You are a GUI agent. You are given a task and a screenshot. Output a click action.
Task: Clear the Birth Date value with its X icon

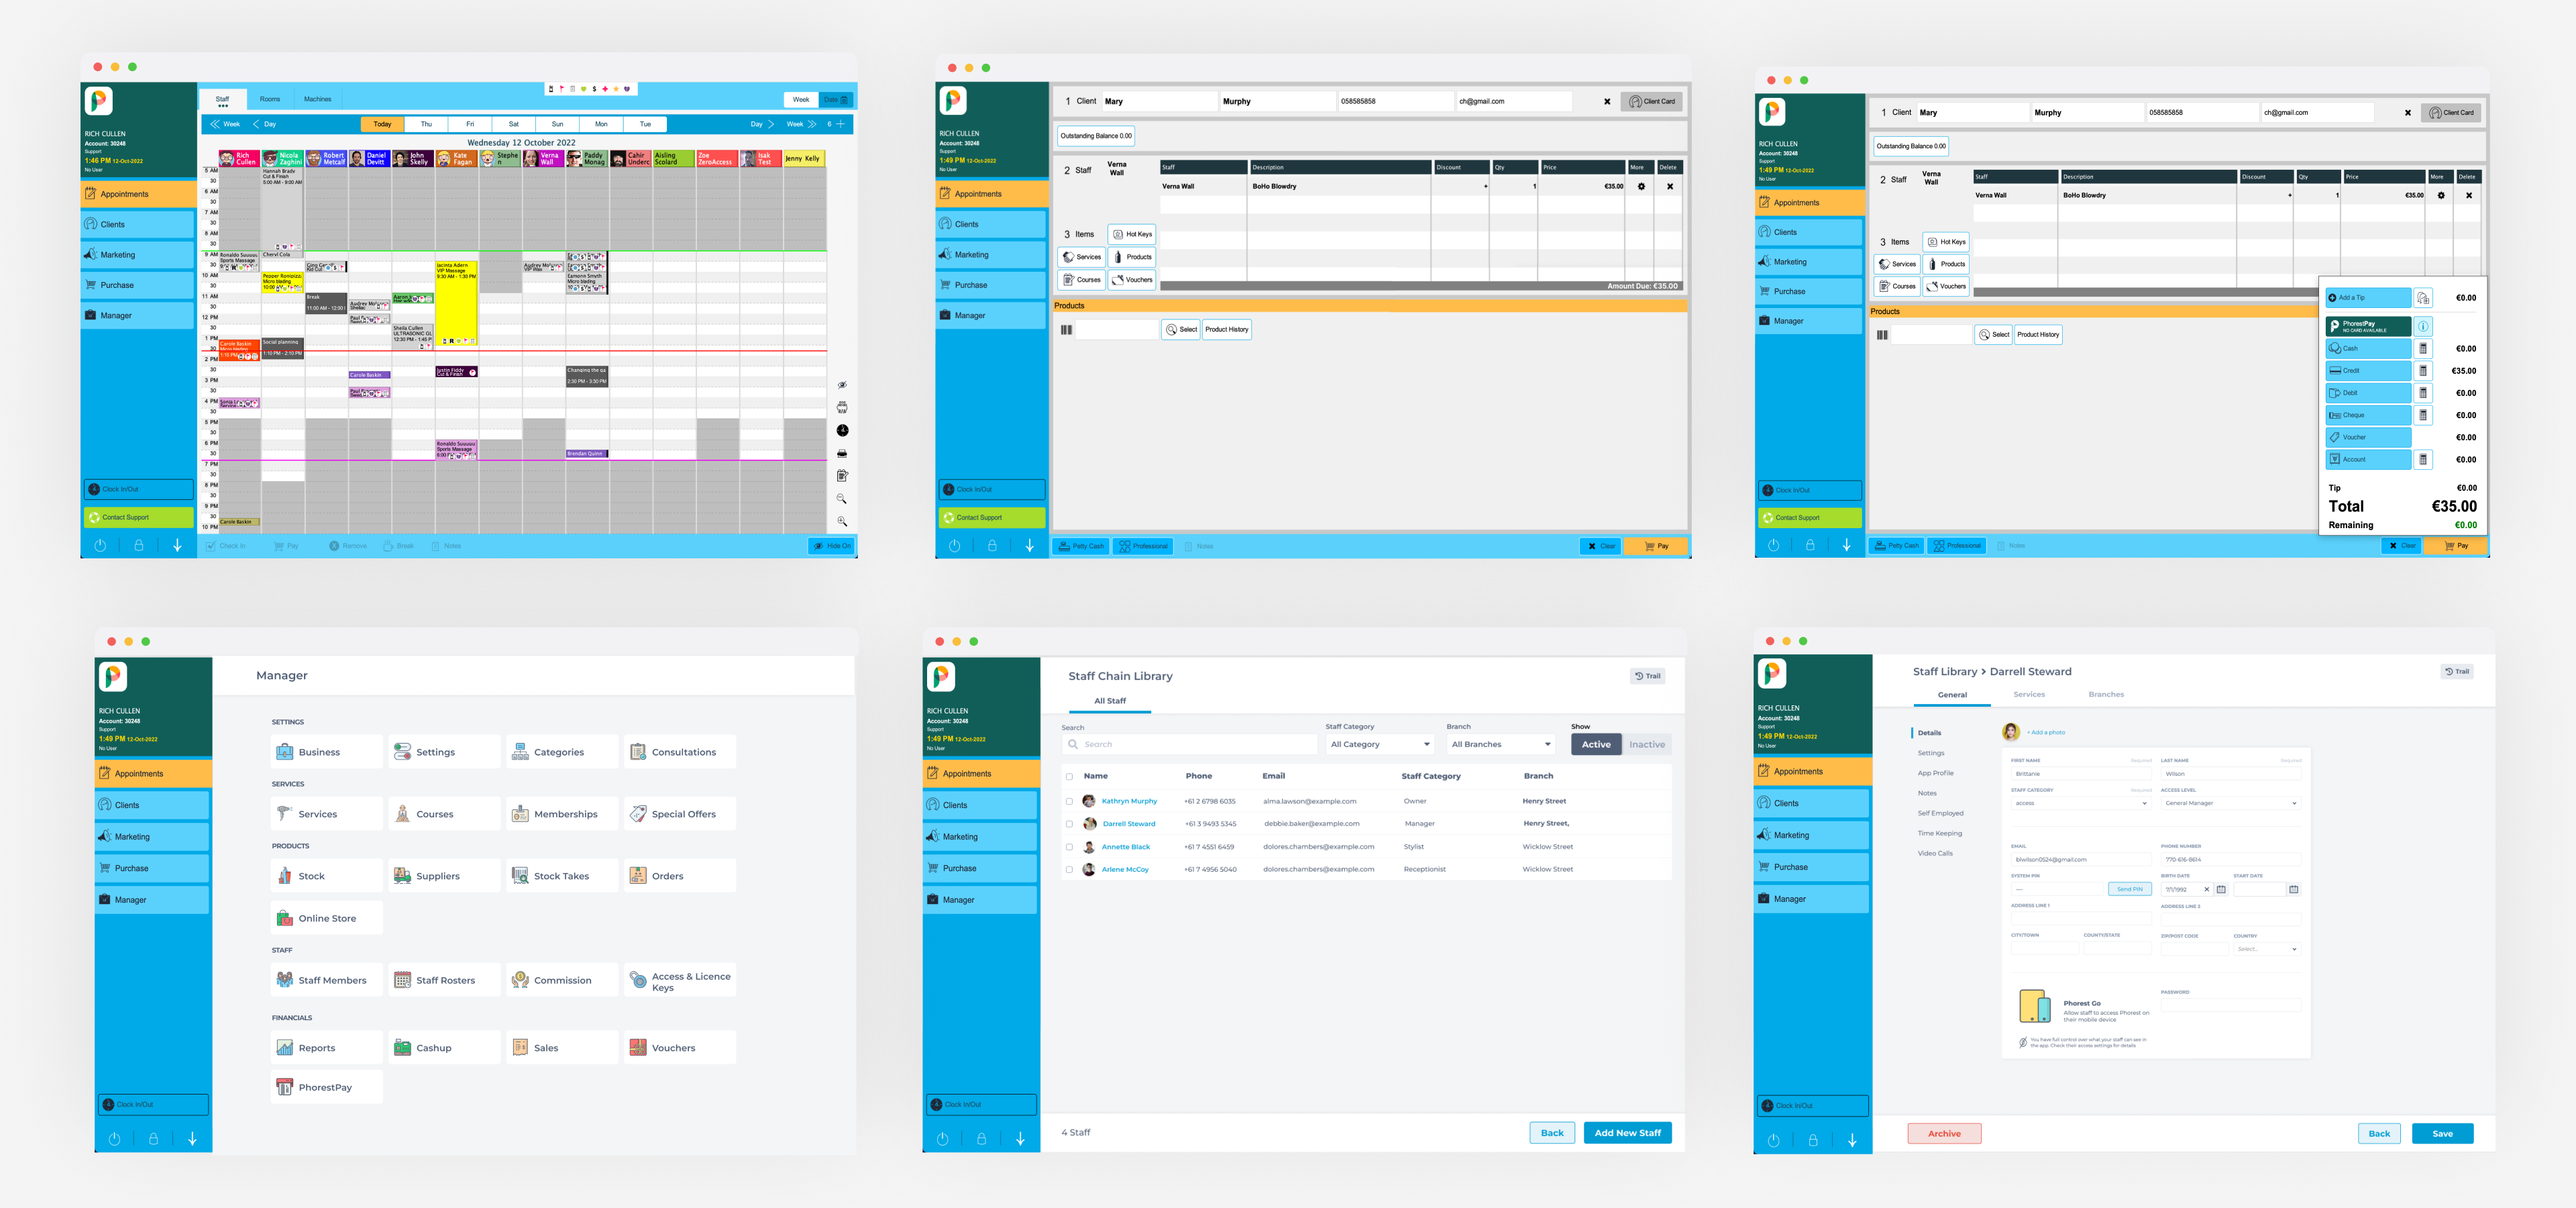pos(2207,889)
